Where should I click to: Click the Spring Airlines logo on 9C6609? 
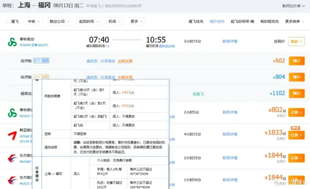(12, 42)
